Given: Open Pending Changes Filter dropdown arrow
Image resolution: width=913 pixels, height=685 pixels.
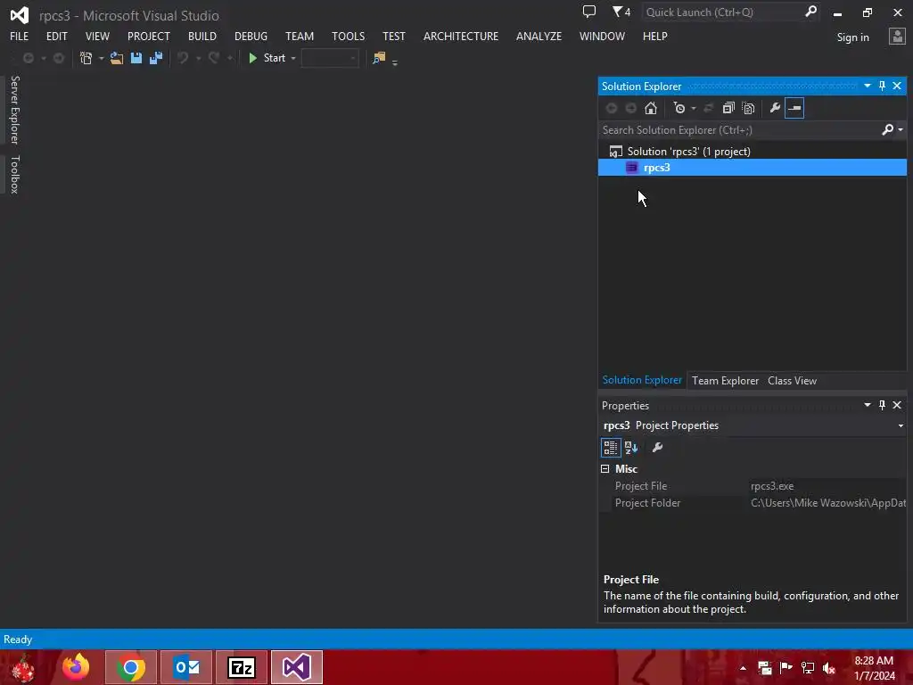Looking at the screenshot, I should (693, 108).
